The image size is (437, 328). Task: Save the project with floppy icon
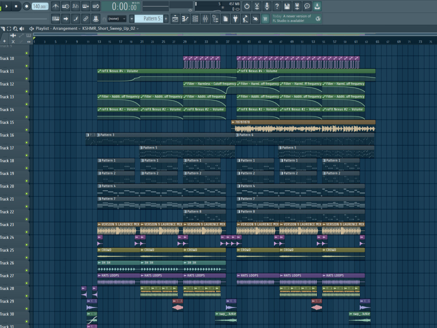point(287,6)
